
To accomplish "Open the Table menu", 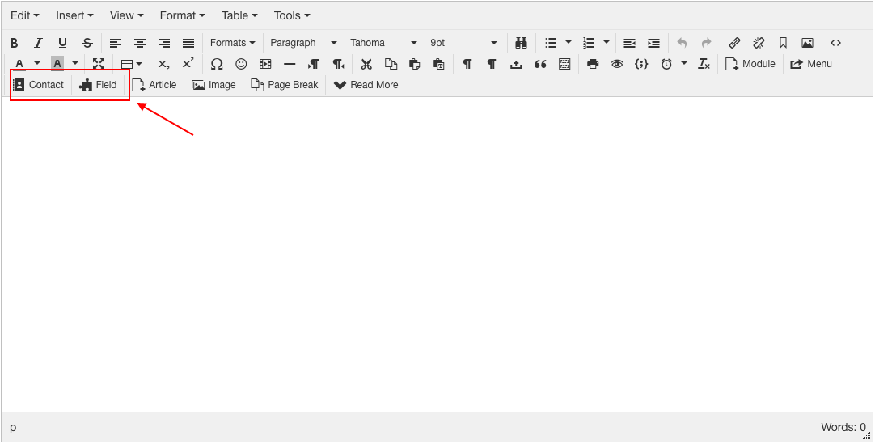I will 239,15.
